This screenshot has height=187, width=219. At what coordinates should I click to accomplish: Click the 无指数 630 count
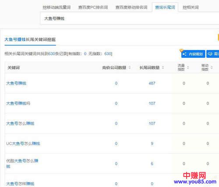108,54
